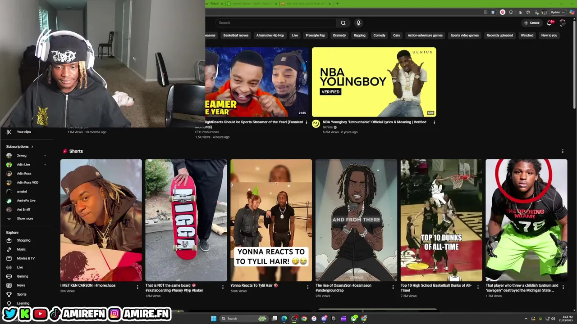Expand the Subscriptions section arrow
Screen dimensions: 577x324
coord(32,147)
